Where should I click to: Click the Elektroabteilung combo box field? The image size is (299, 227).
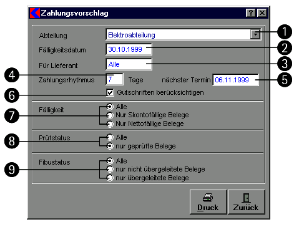[x=183, y=34]
